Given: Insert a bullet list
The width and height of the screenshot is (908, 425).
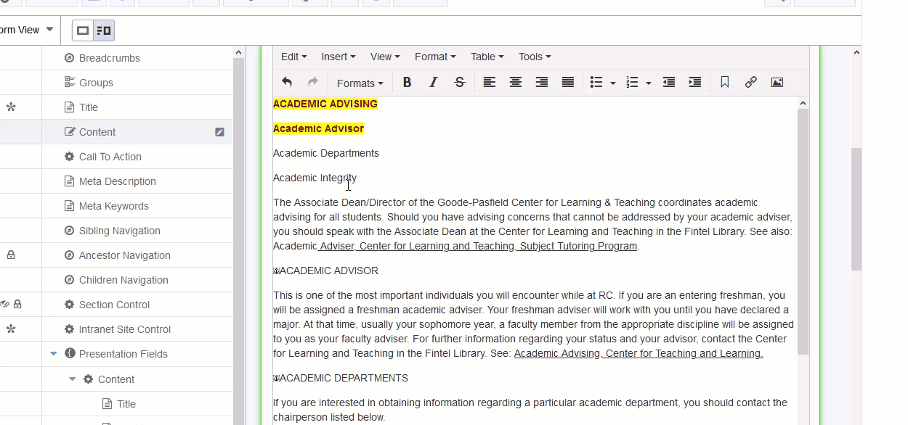Looking at the screenshot, I should (x=596, y=83).
